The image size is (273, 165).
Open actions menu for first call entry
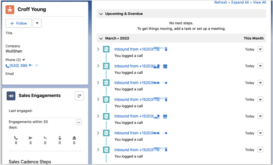pyautogui.click(x=260, y=49)
